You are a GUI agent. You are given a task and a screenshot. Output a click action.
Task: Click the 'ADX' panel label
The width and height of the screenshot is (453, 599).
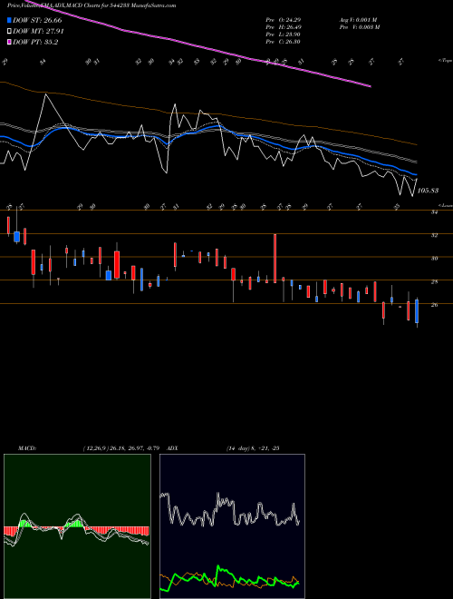[172, 448]
